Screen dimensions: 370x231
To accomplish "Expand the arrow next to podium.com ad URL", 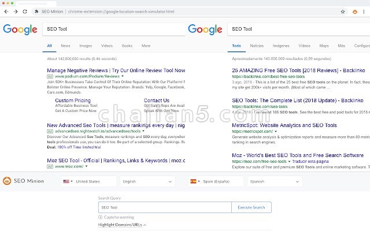I will pos(123,76).
